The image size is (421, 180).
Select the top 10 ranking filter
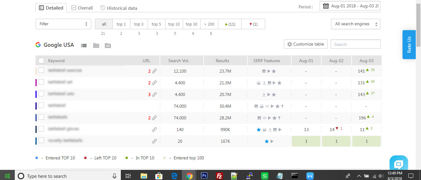coord(174,24)
